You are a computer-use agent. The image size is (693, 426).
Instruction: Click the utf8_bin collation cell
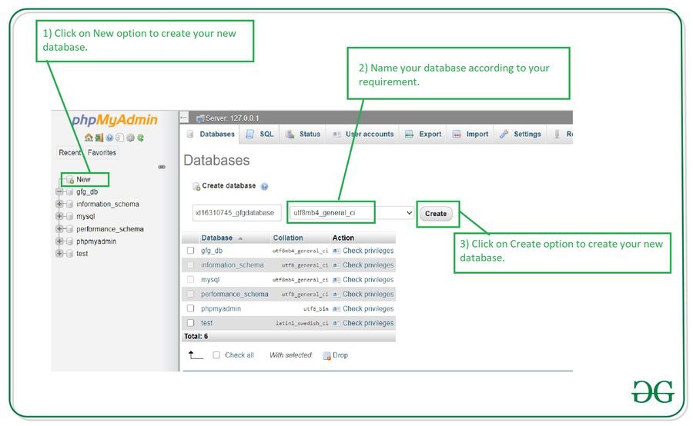(316, 309)
